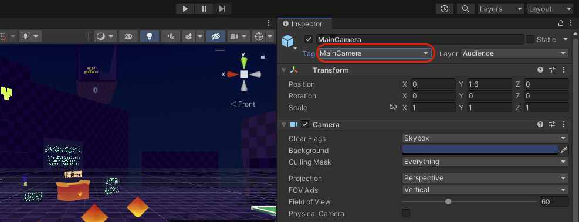The height and width of the screenshot is (222, 579).
Task: Click the gray bottom gizmo cone
Action: click(243, 86)
